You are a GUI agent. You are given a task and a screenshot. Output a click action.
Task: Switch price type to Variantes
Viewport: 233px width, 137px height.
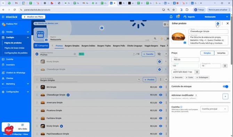click(x=221, y=53)
